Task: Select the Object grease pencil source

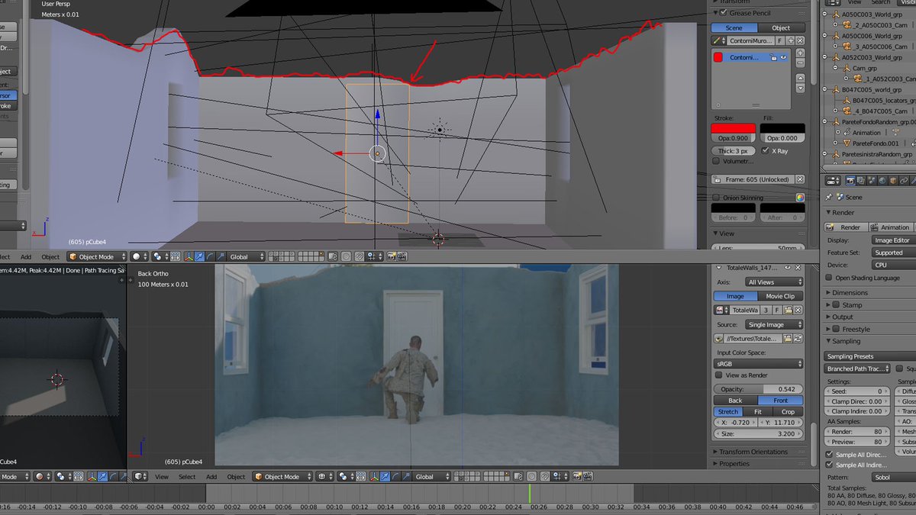Action: tap(781, 28)
